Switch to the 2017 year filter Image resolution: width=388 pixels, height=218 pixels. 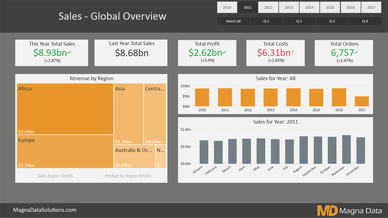coord(371,7)
